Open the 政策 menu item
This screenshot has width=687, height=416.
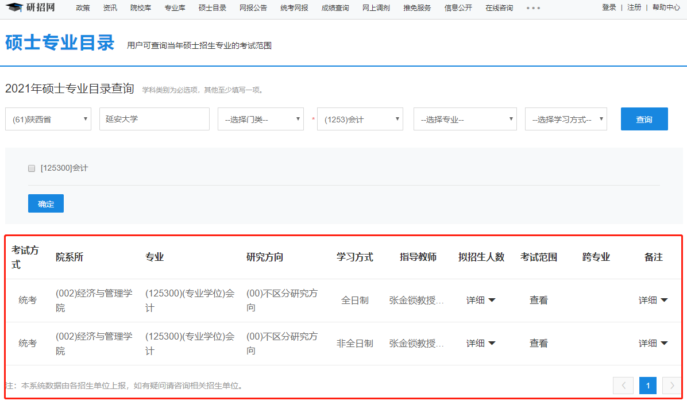point(83,8)
